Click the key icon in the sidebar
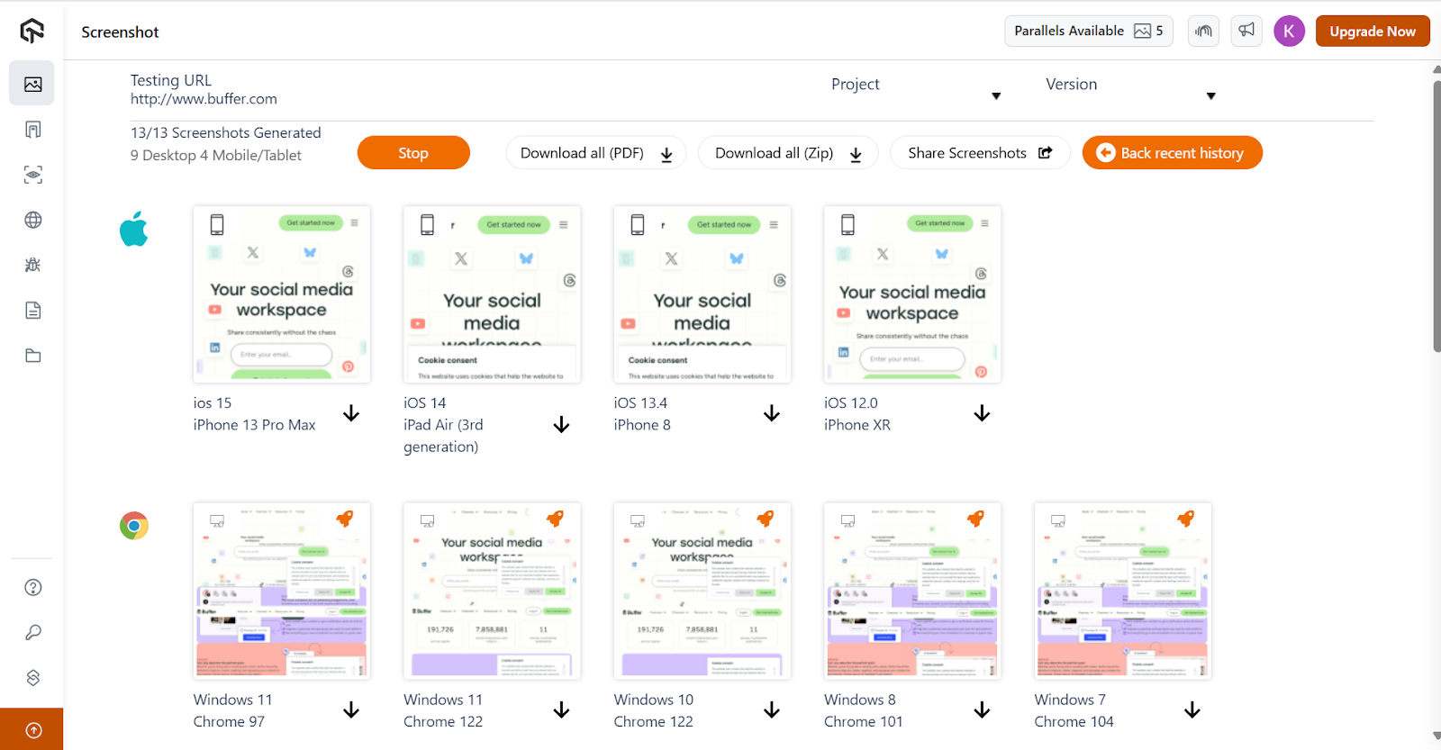The height and width of the screenshot is (750, 1441). (32, 632)
